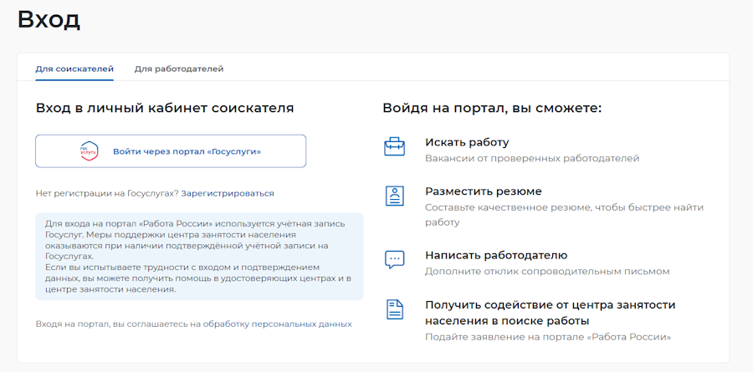Image resolution: width=753 pixels, height=372 pixels.
Task: Click Войдя на портал, вы сможете heading
Action: coord(492,108)
